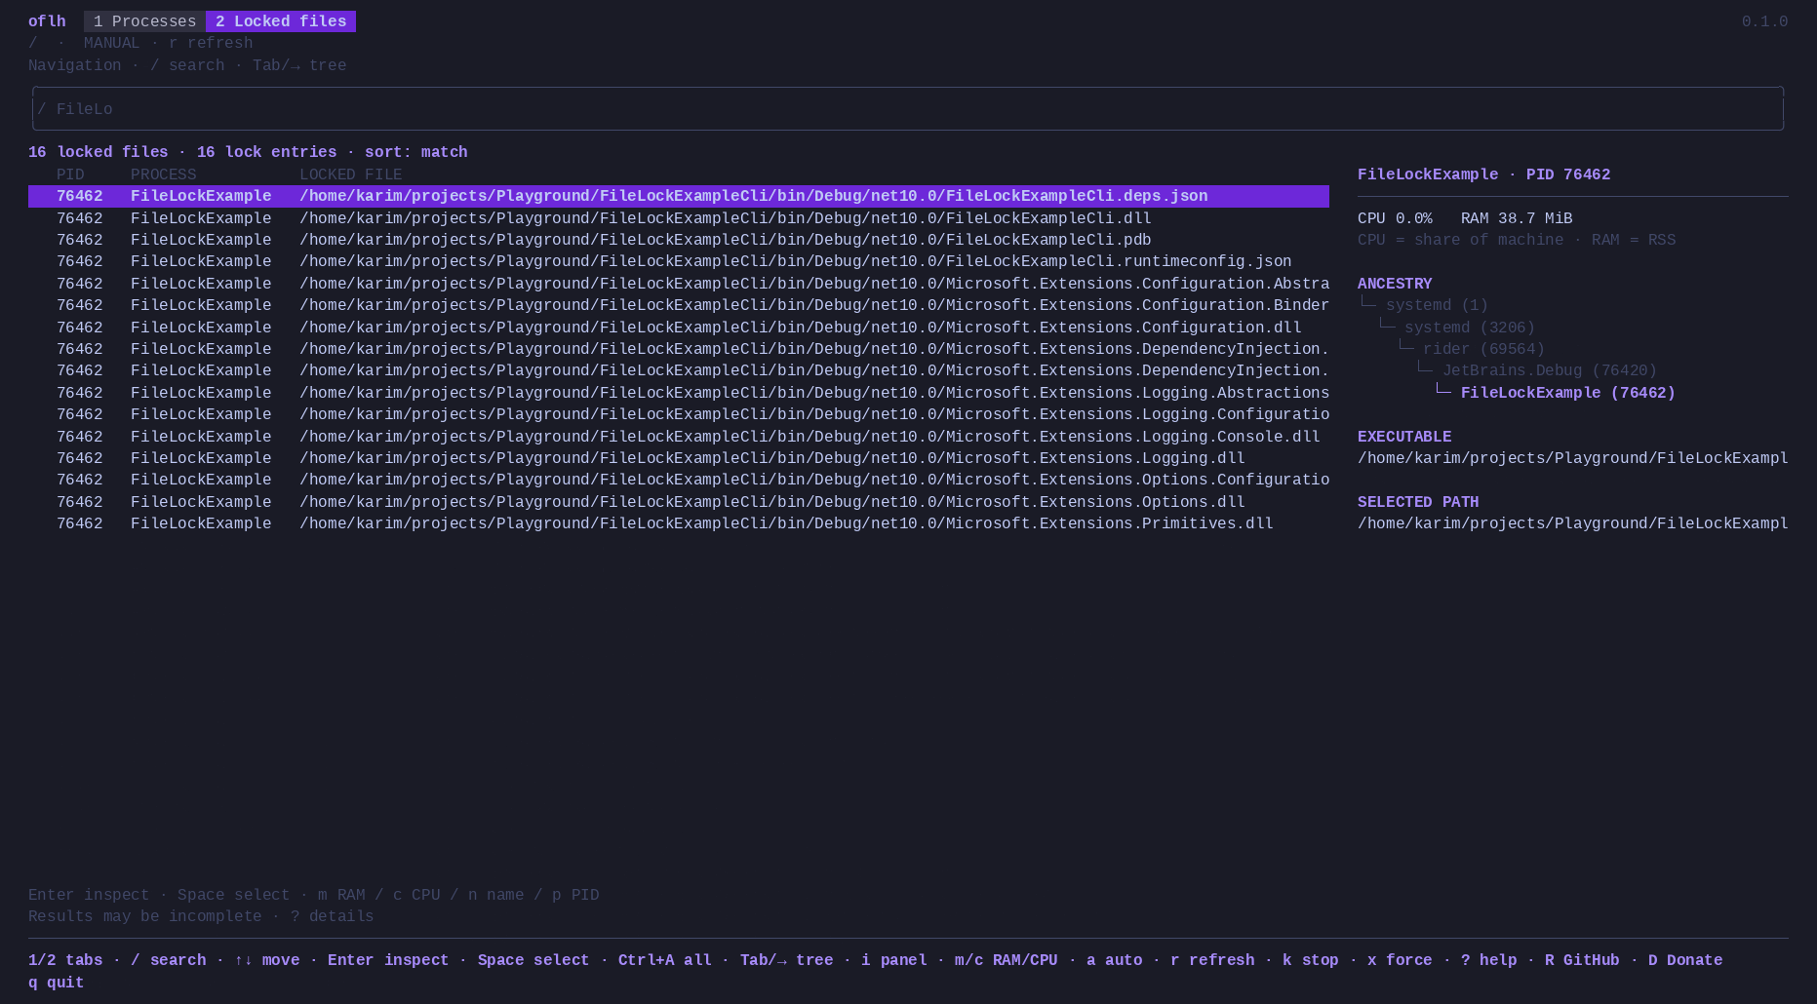
Task: Select the Microsoft.Extensions.Logging.Console.dll row
Action: pyautogui.click(x=679, y=437)
